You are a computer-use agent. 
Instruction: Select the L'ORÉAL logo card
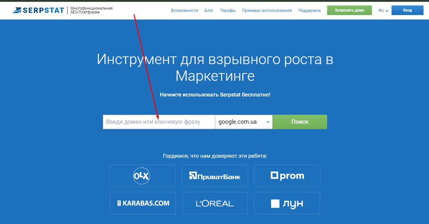click(215, 203)
